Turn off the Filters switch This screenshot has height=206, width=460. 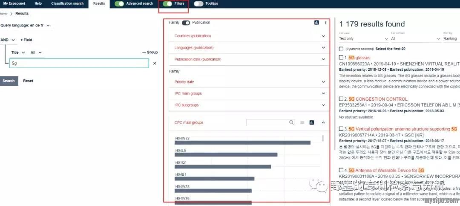point(167,3)
